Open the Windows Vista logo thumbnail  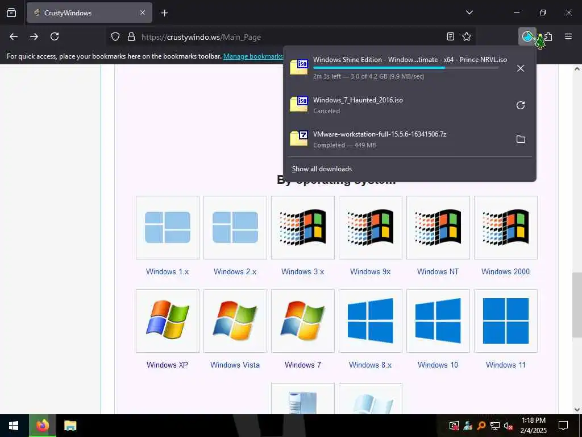coord(235,321)
